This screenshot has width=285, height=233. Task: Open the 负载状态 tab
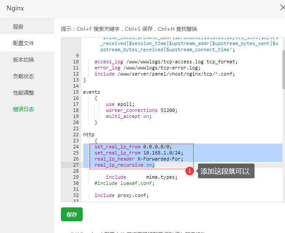point(23,76)
